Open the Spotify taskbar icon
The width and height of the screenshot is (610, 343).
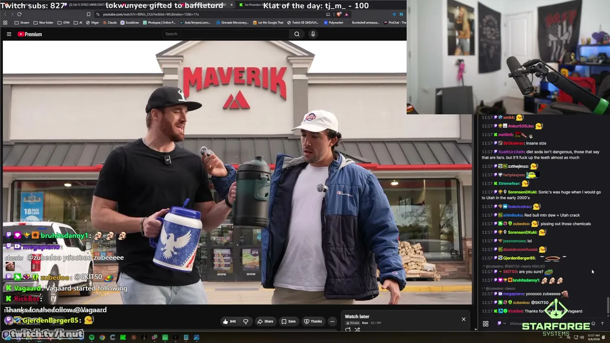[x=91, y=338]
